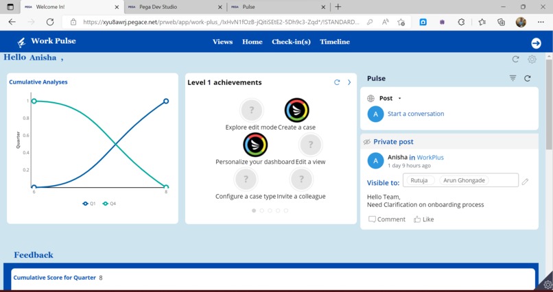Open Pulse filter icon

(x=513, y=78)
